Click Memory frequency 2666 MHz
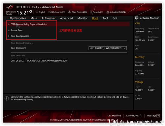Screen dimensions: 165x126 click(139, 65)
